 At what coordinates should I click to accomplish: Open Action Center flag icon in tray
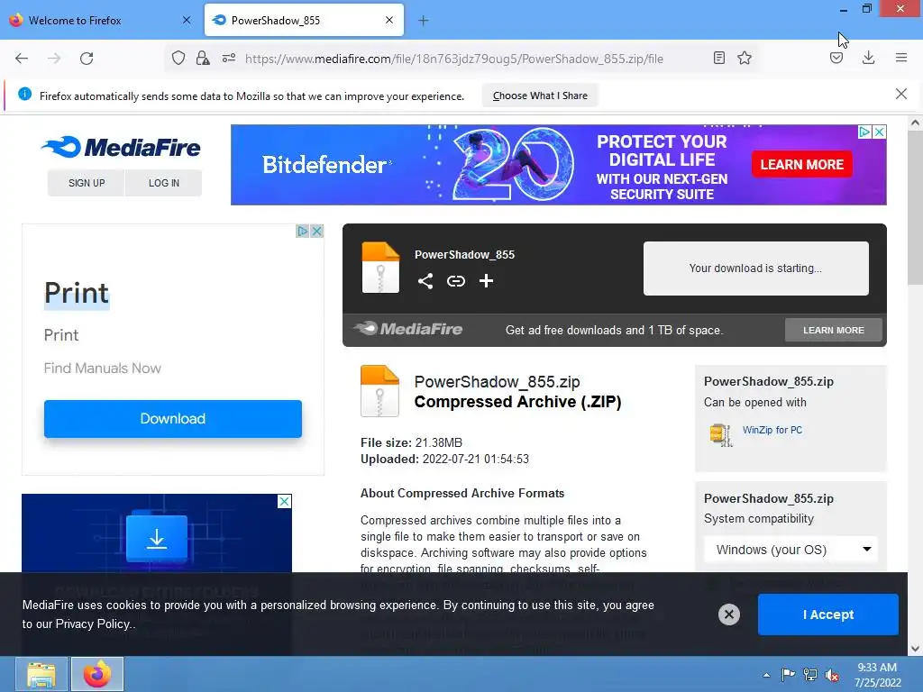pos(787,674)
